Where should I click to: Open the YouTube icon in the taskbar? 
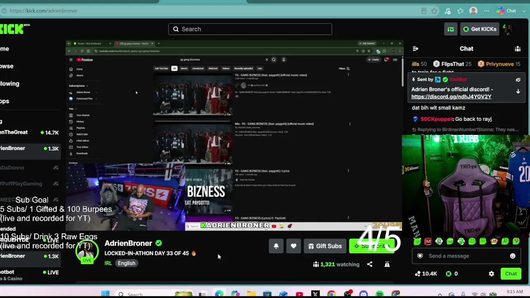(x=299, y=294)
